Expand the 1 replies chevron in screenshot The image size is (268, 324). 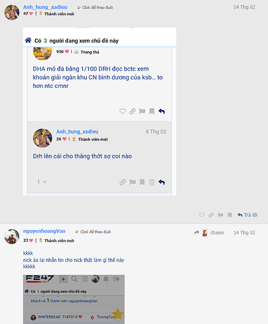pos(42,182)
